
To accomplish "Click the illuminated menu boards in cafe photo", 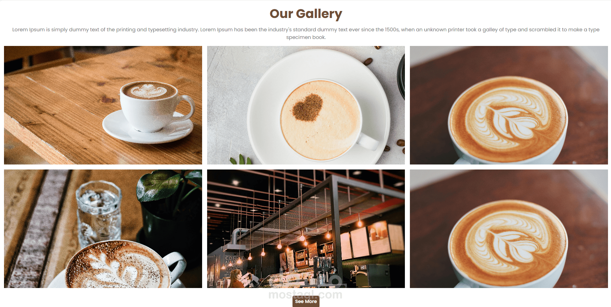I will (372, 240).
